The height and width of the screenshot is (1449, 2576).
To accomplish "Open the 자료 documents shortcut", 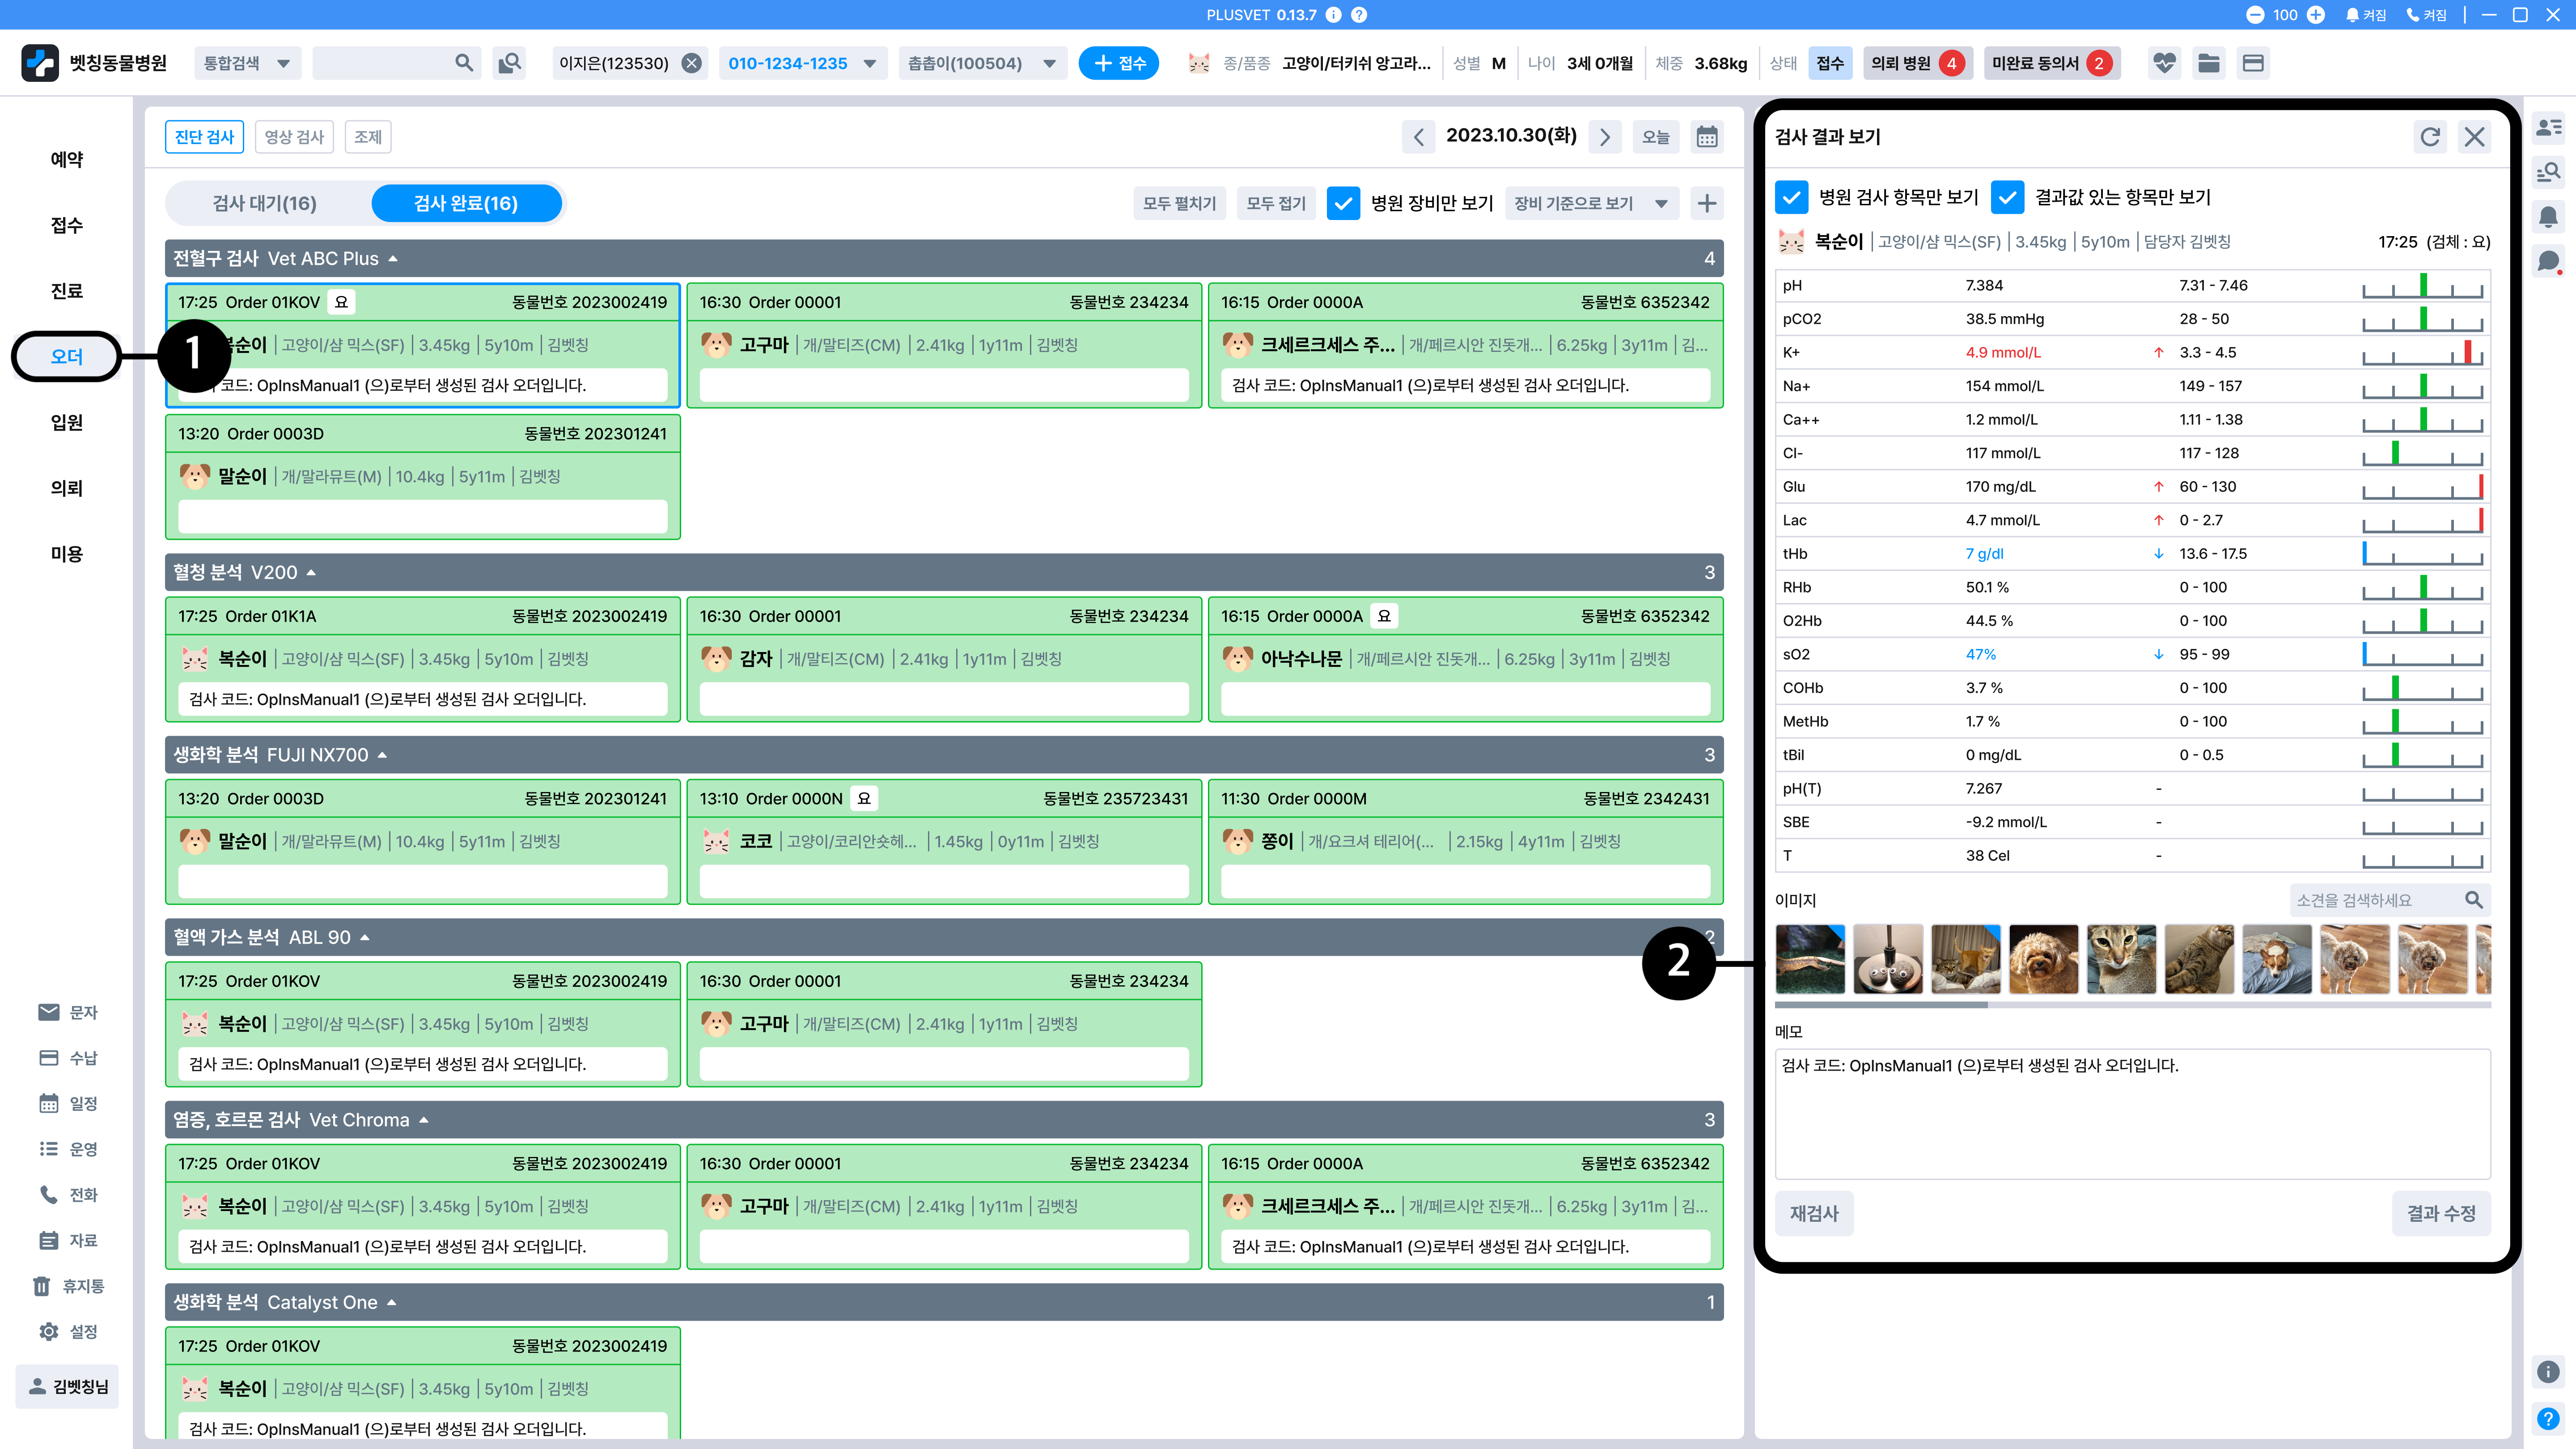I will tap(68, 1240).
